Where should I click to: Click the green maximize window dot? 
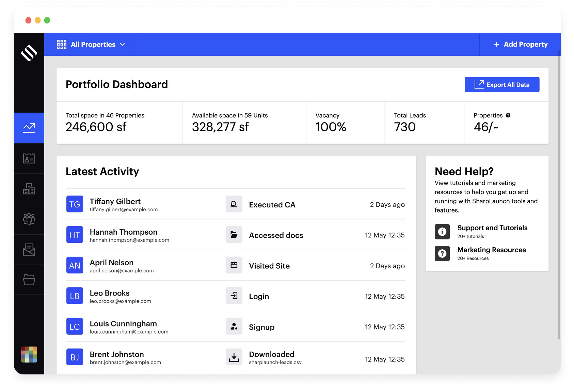point(47,20)
